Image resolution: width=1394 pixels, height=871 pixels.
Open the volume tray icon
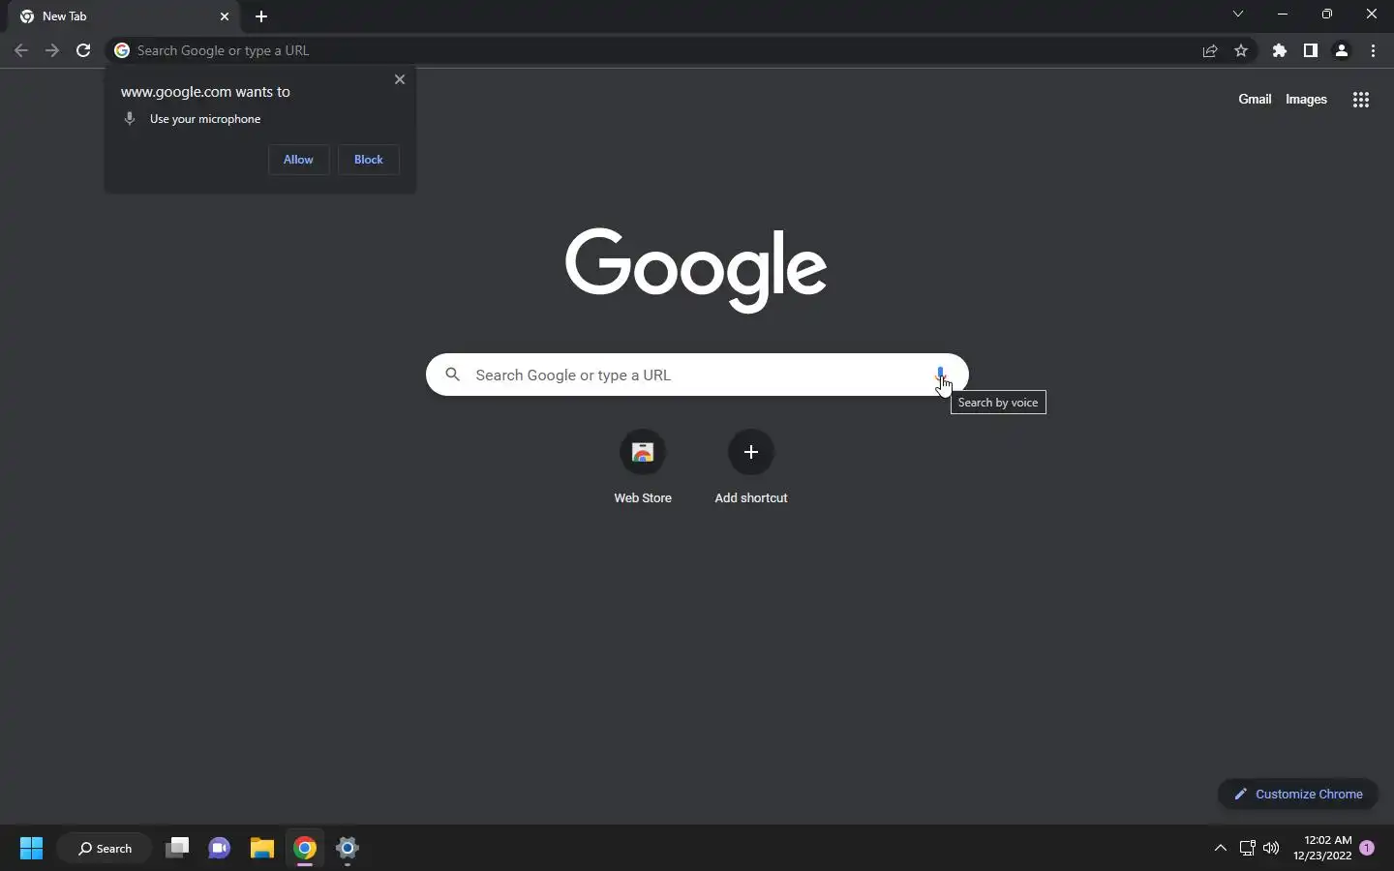(1271, 848)
